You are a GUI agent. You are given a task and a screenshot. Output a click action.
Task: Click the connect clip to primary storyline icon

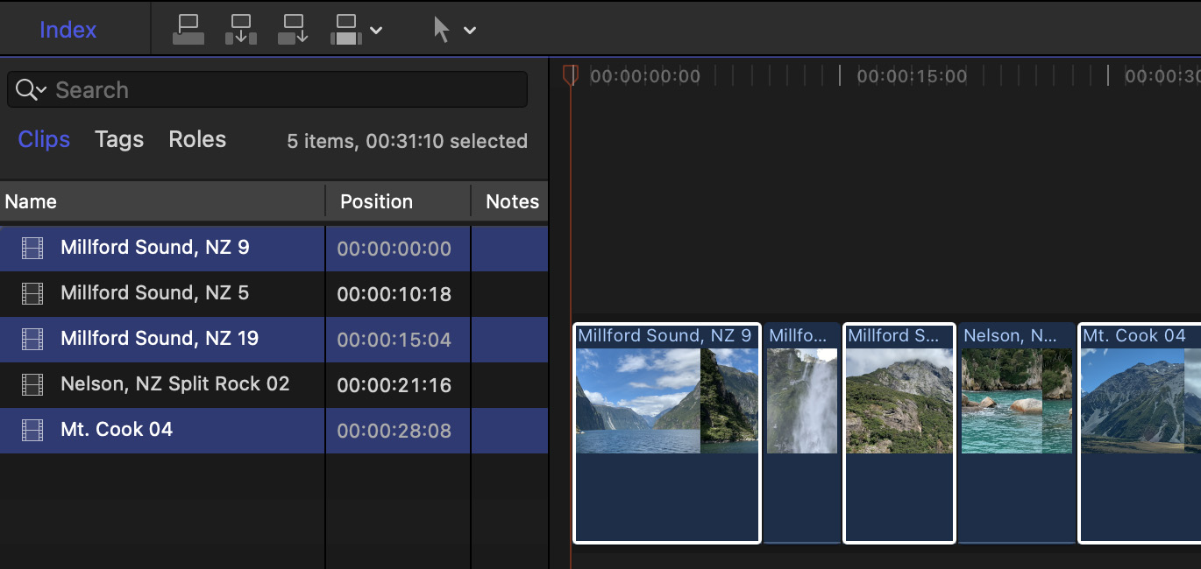pos(188,30)
